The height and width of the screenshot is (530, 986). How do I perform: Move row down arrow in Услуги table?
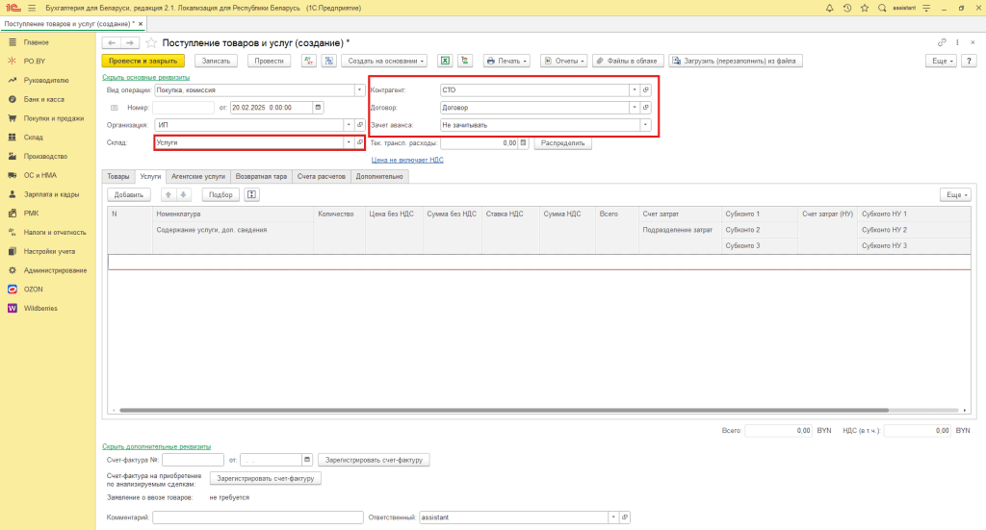coord(183,194)
